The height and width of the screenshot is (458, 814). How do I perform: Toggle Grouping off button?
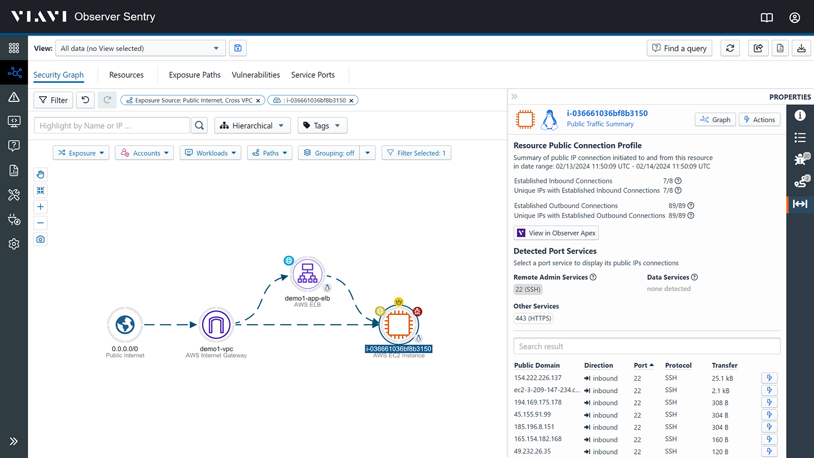(x=329, y=153)
